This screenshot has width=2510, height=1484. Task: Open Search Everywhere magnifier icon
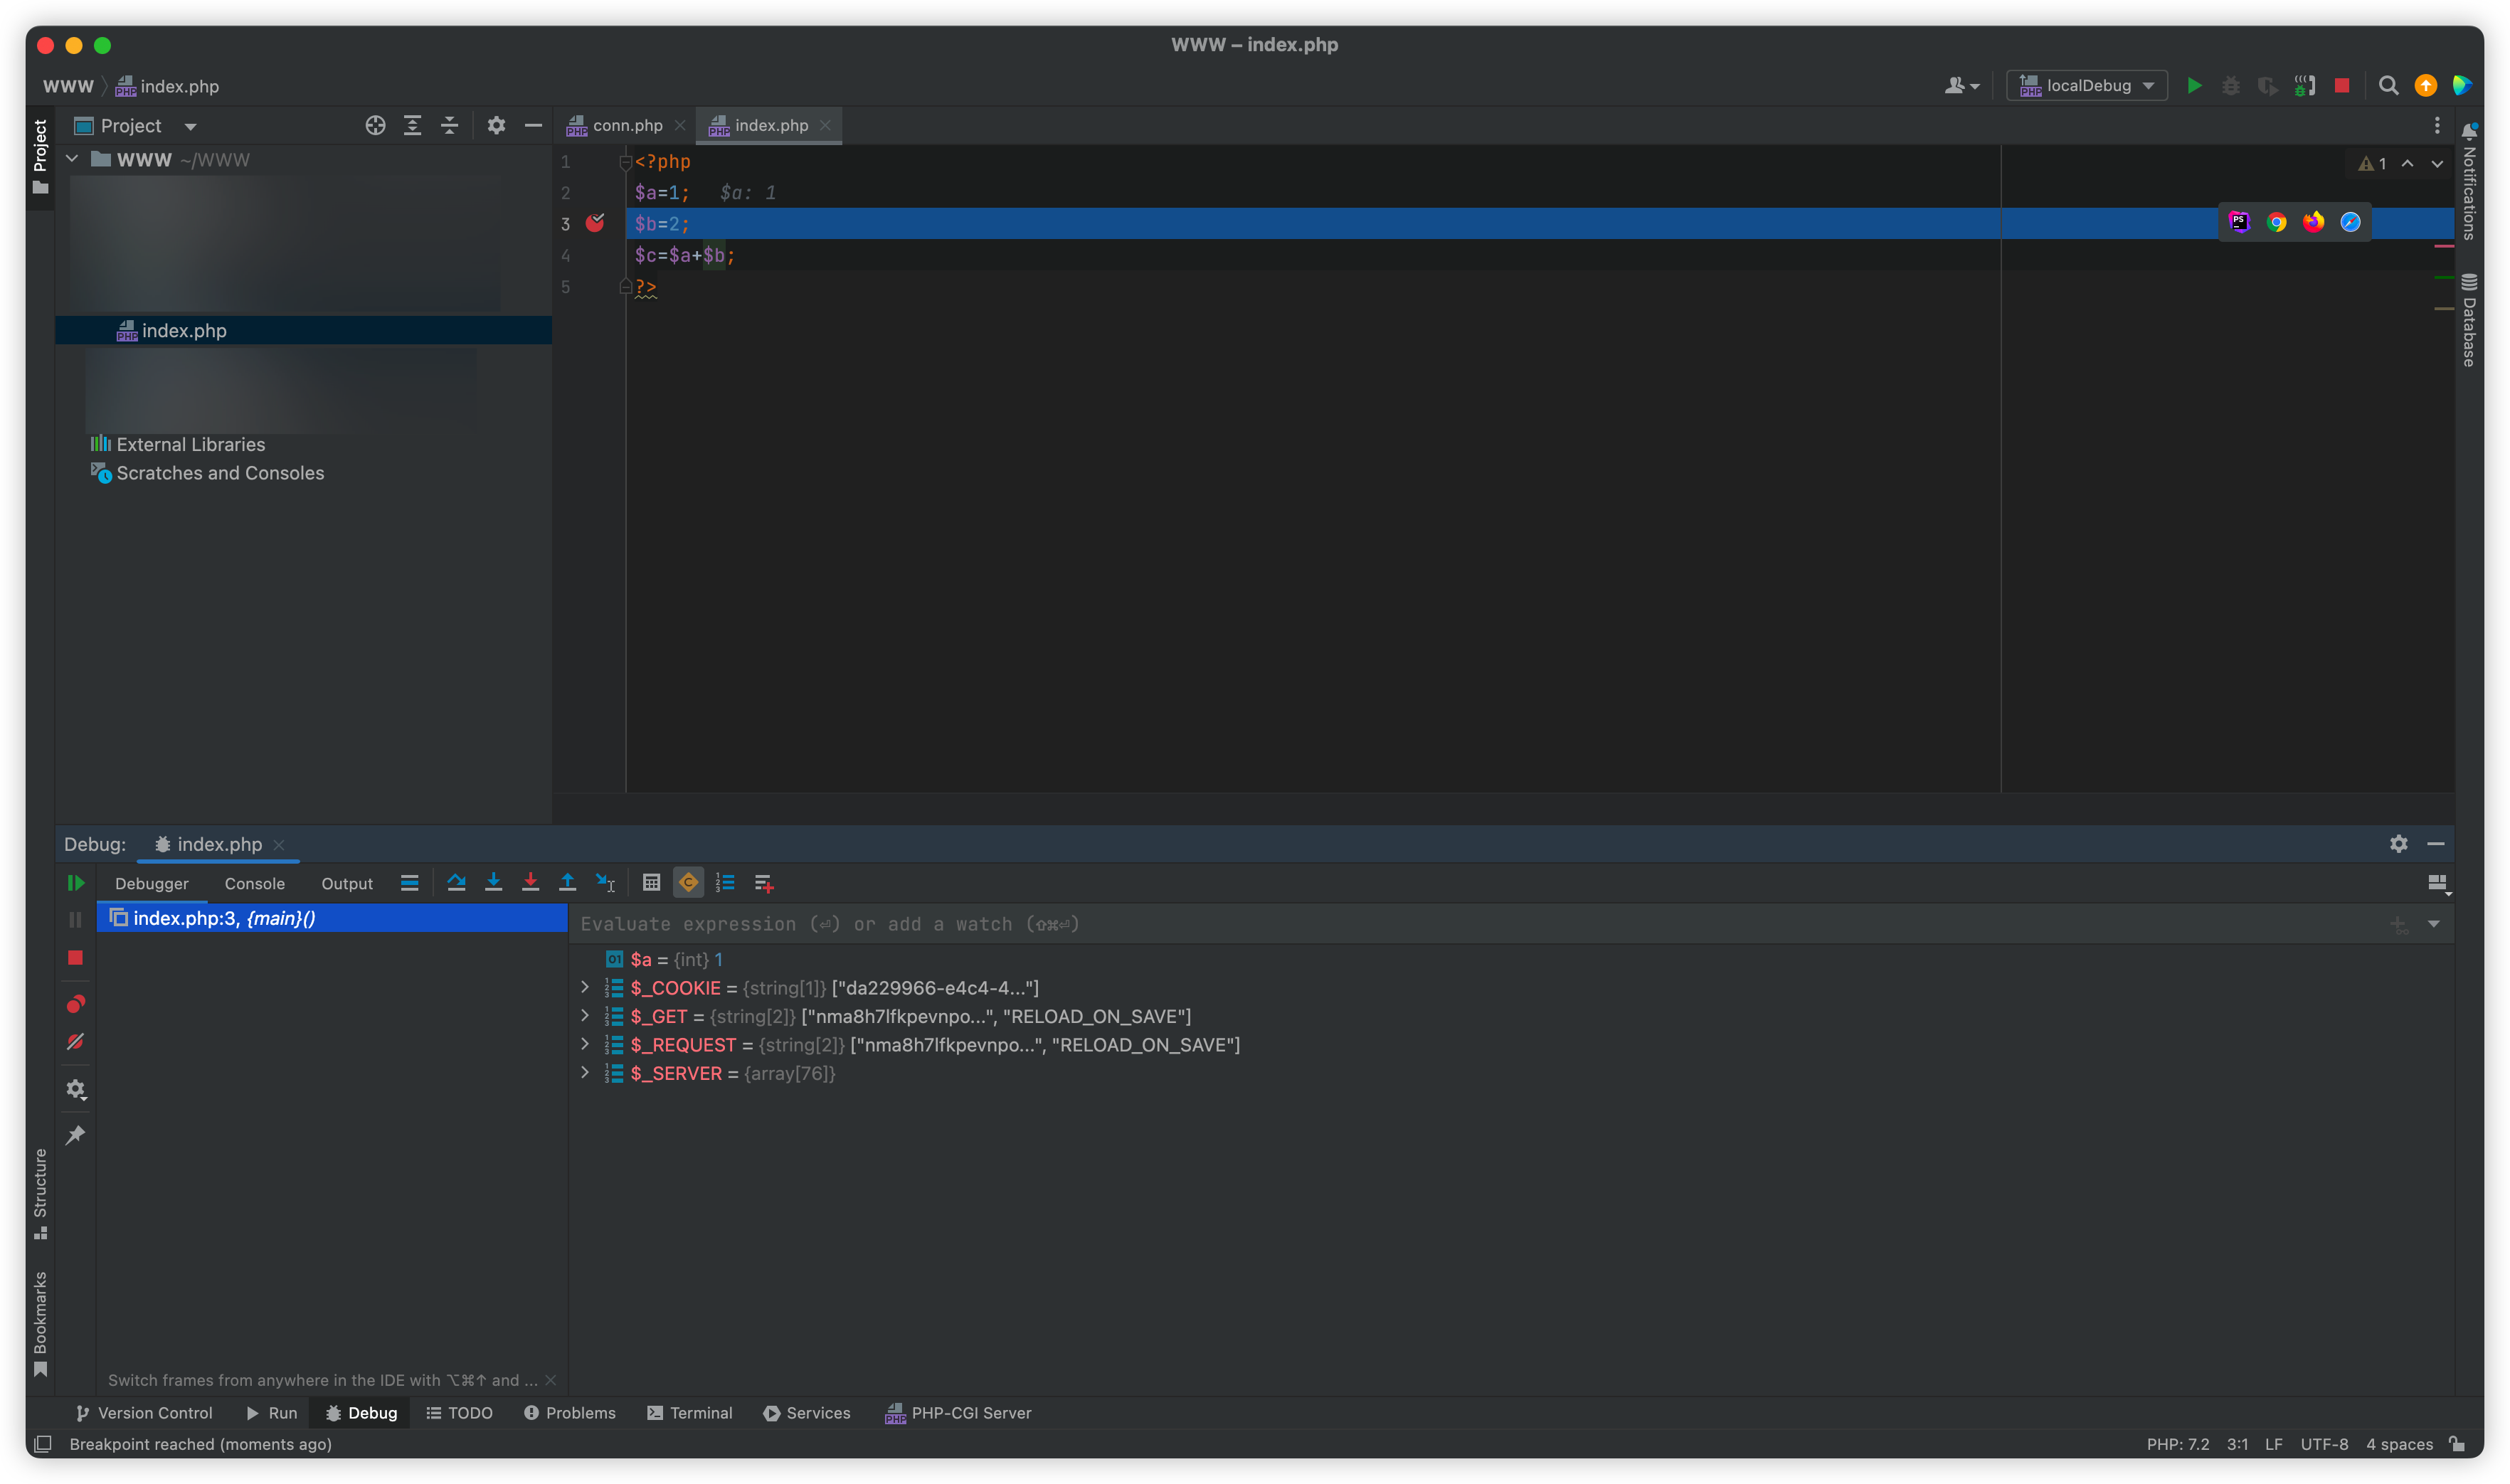click(2389, 86)
